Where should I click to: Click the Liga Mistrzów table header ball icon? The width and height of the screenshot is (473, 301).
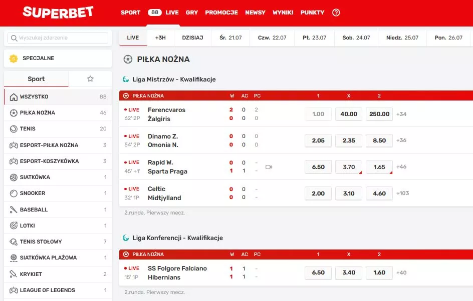pyautogui.click(x=126, y=95)
